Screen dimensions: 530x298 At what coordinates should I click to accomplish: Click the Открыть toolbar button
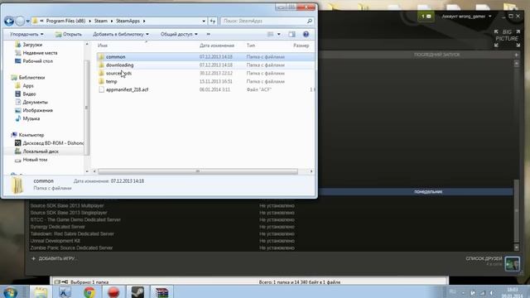click(x=69, y=34)
